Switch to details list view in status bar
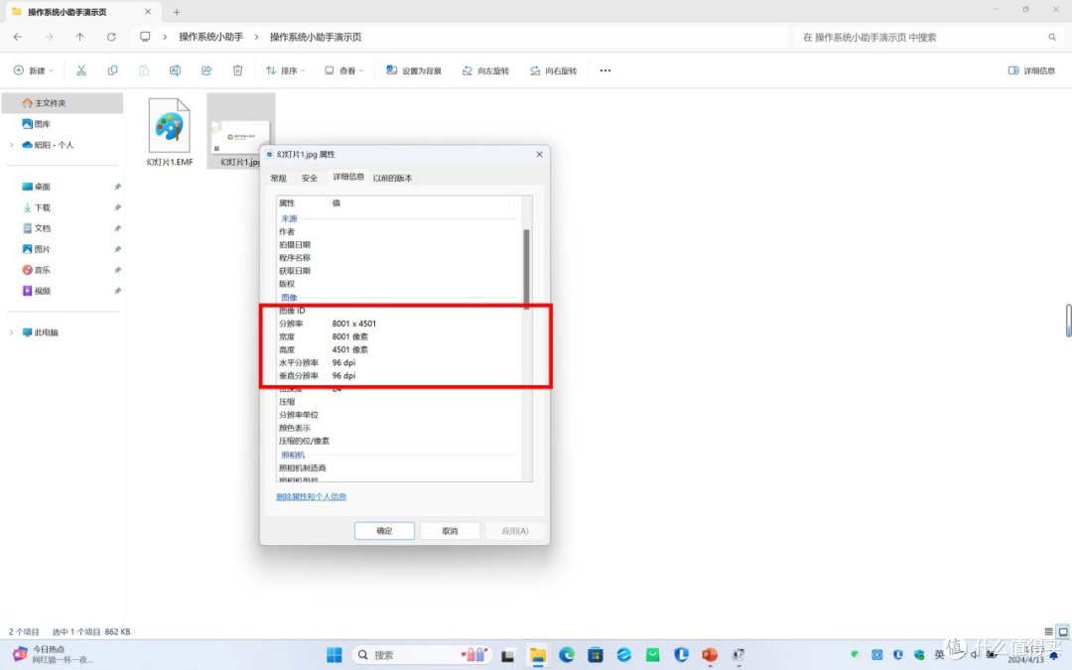Image resolution: width=1072 pixels, height=670 pixels. (1049, 631)
